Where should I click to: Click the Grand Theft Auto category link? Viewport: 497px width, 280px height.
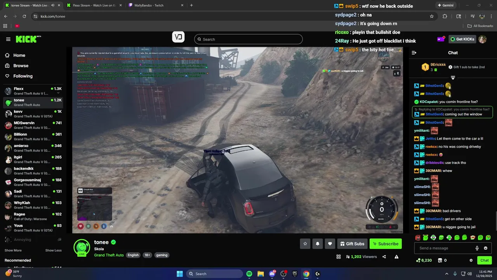pyautogui.click(x=109, y=255)
